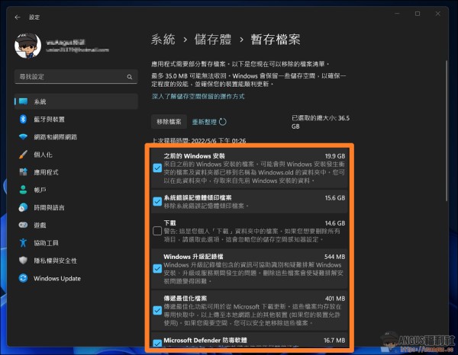Click the paintbrush icon for 個人化
458x355 pixels.
[x=23, y=155]
